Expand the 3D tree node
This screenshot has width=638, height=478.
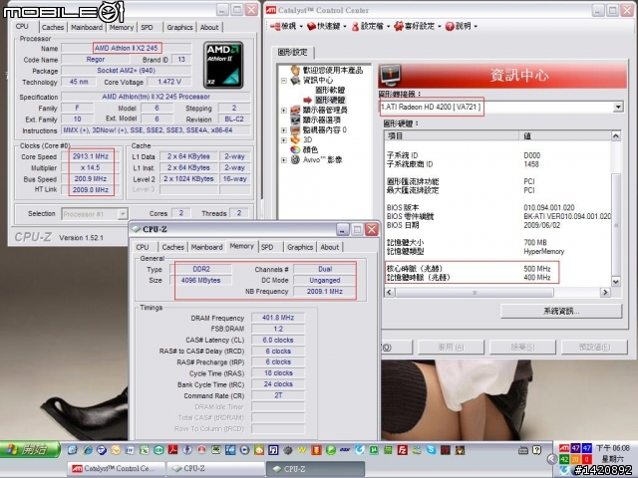click(x=283, y=139)
